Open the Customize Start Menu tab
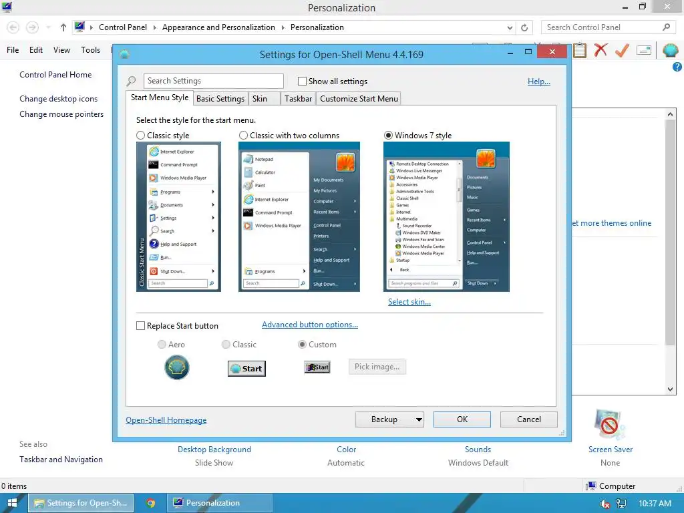 359,99
